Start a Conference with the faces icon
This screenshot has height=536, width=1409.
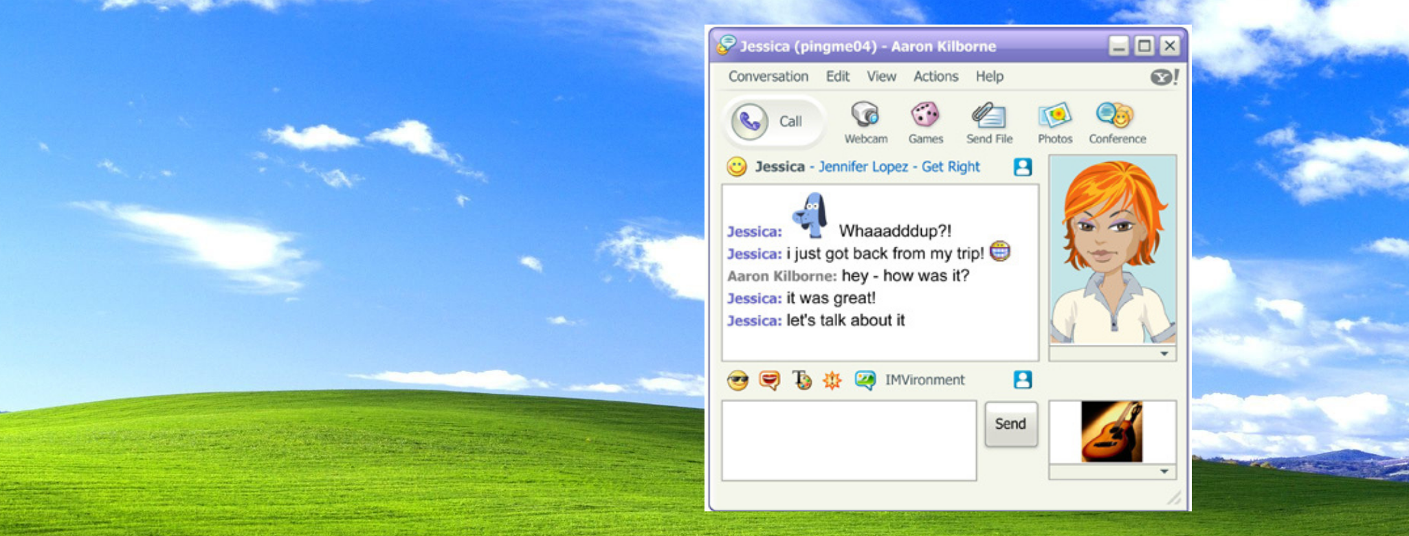pyautogui.click(x=1115, y=115)
